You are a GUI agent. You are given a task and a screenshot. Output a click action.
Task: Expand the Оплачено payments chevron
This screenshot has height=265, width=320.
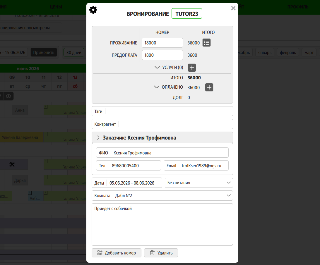[x=157, y=87]
